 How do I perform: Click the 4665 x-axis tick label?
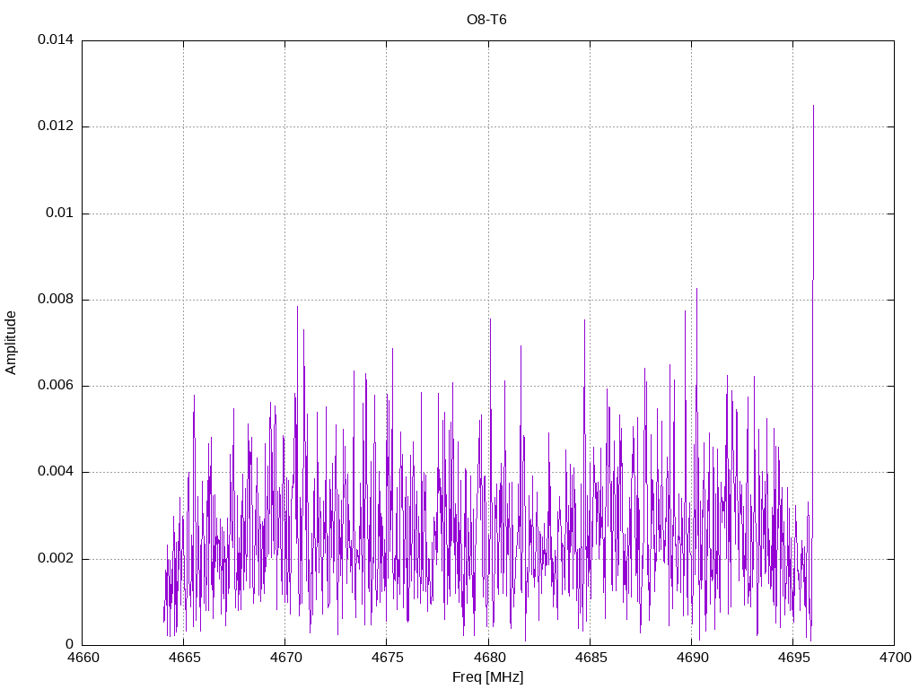(184, 658)
